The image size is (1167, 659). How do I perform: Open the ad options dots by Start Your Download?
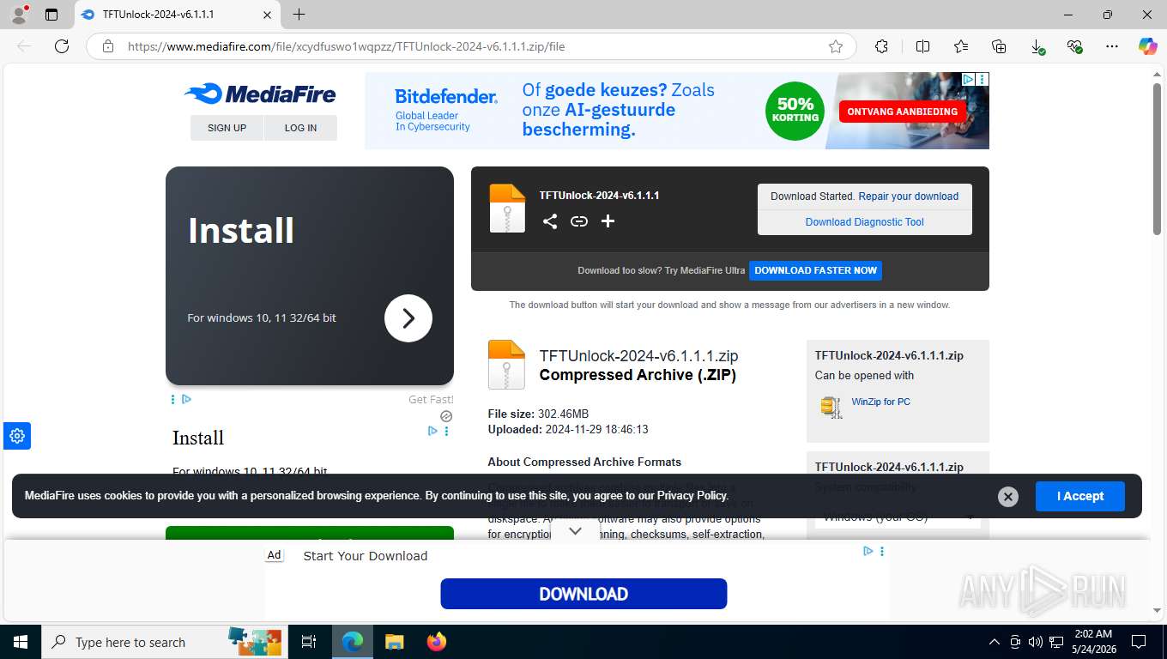(x=882, y=551)
